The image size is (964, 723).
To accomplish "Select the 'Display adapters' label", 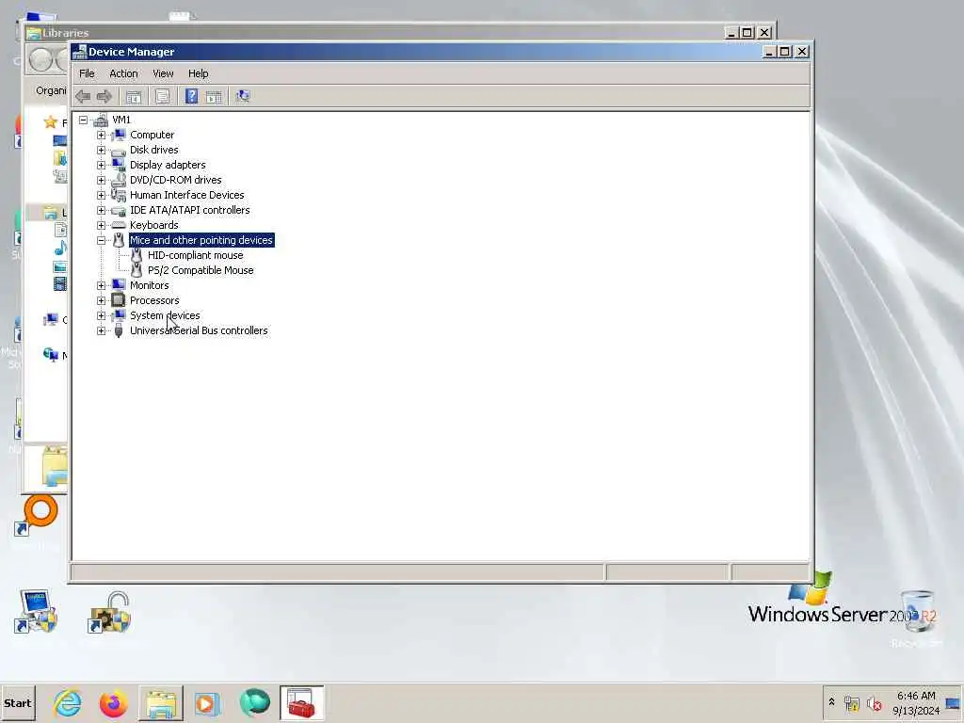I will click(168, 165).
